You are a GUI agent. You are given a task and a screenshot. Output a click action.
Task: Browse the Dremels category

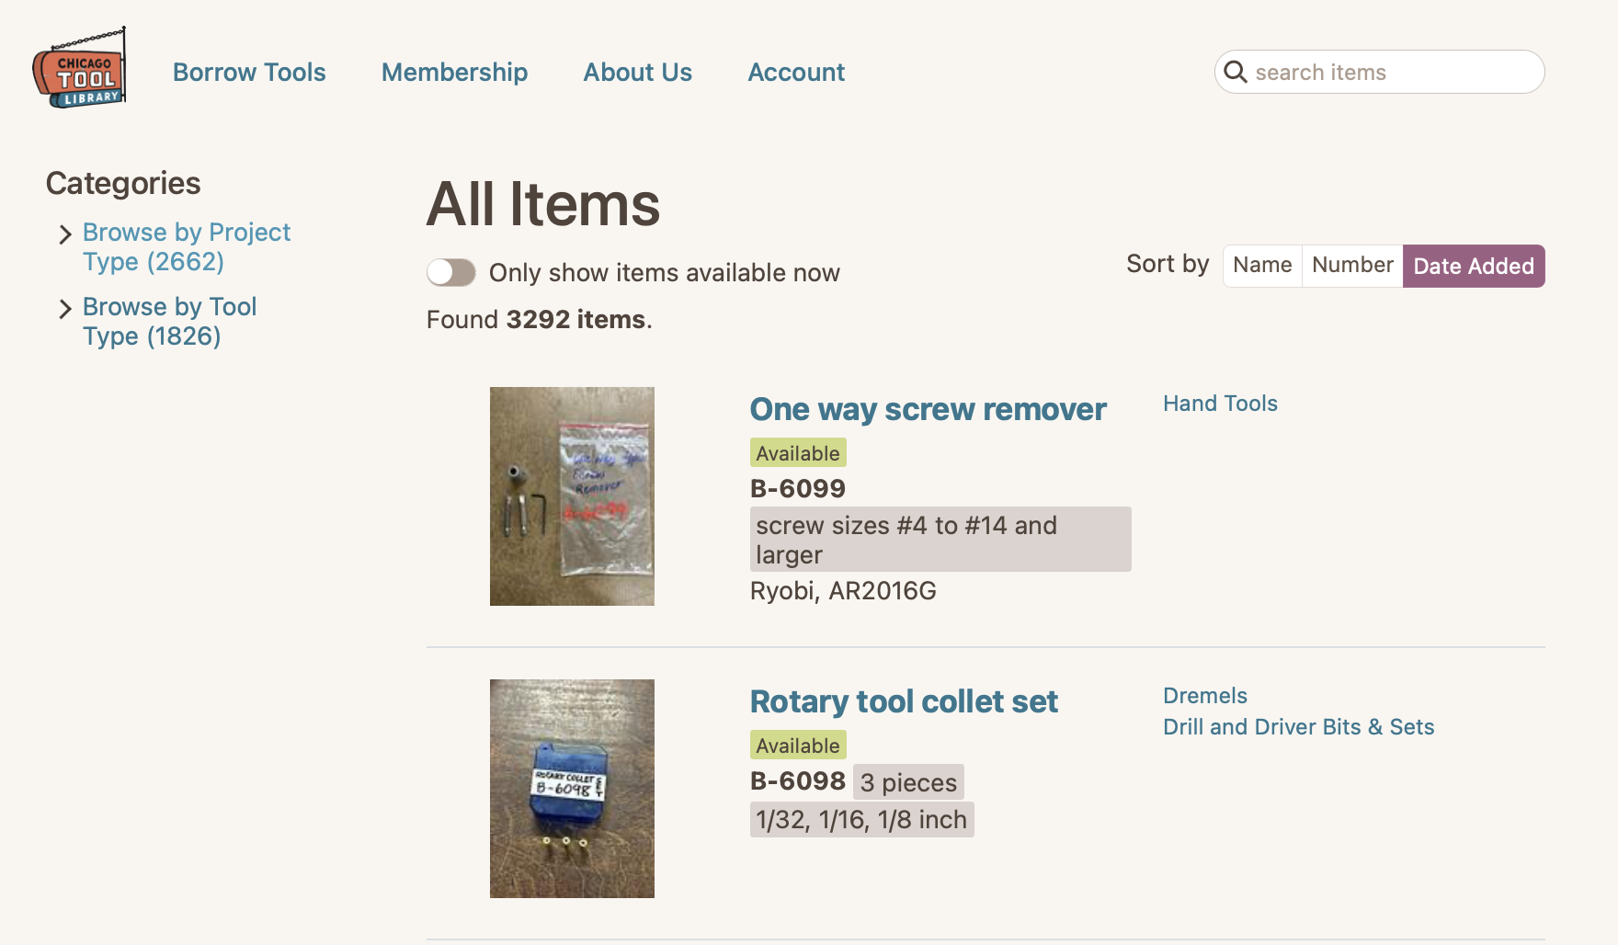[1204, 696]
